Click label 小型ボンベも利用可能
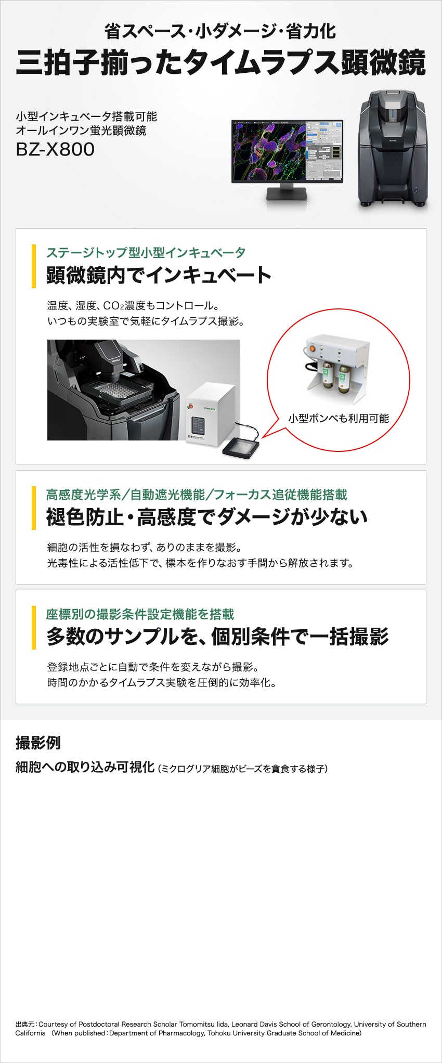 coord(339,419)
